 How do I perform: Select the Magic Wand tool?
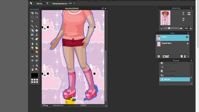pyautogui.click(x=32, y=21)
